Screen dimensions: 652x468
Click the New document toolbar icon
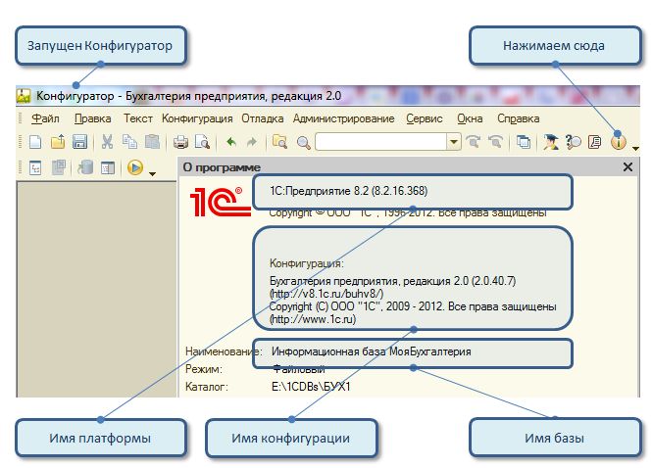pyautogui.click(x=34, y=142)
